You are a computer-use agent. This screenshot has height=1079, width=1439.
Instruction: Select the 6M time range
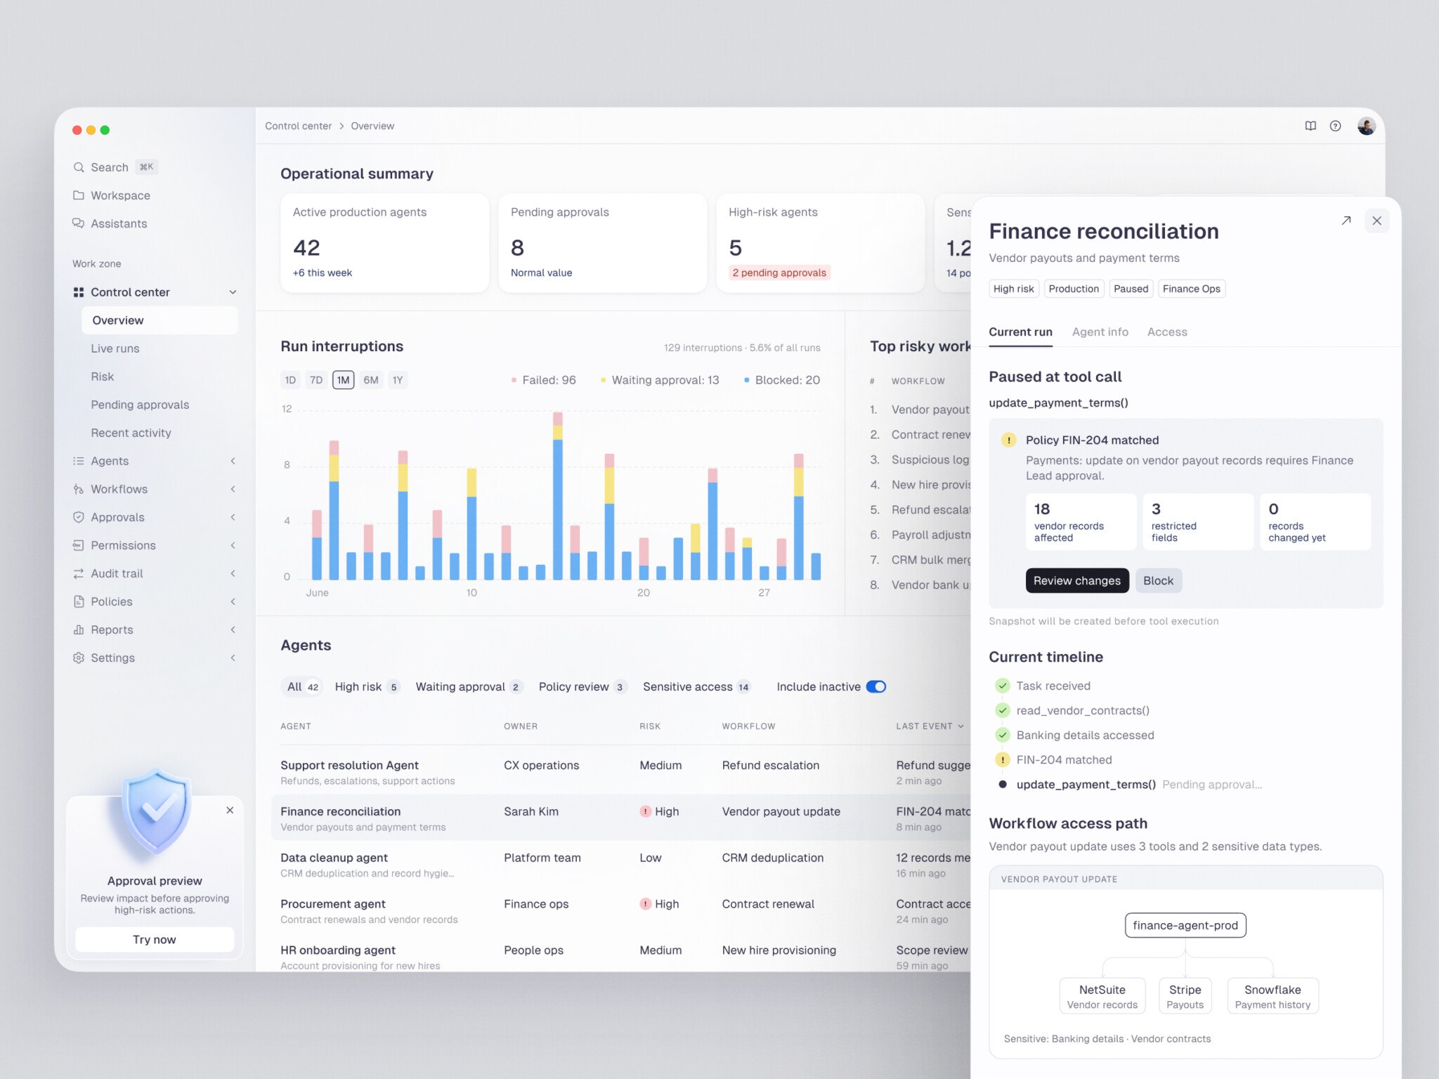point(371,380)
